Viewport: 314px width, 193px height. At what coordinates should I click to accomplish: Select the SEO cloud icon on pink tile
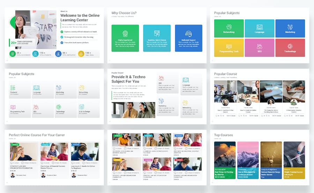tap(260, 46)
